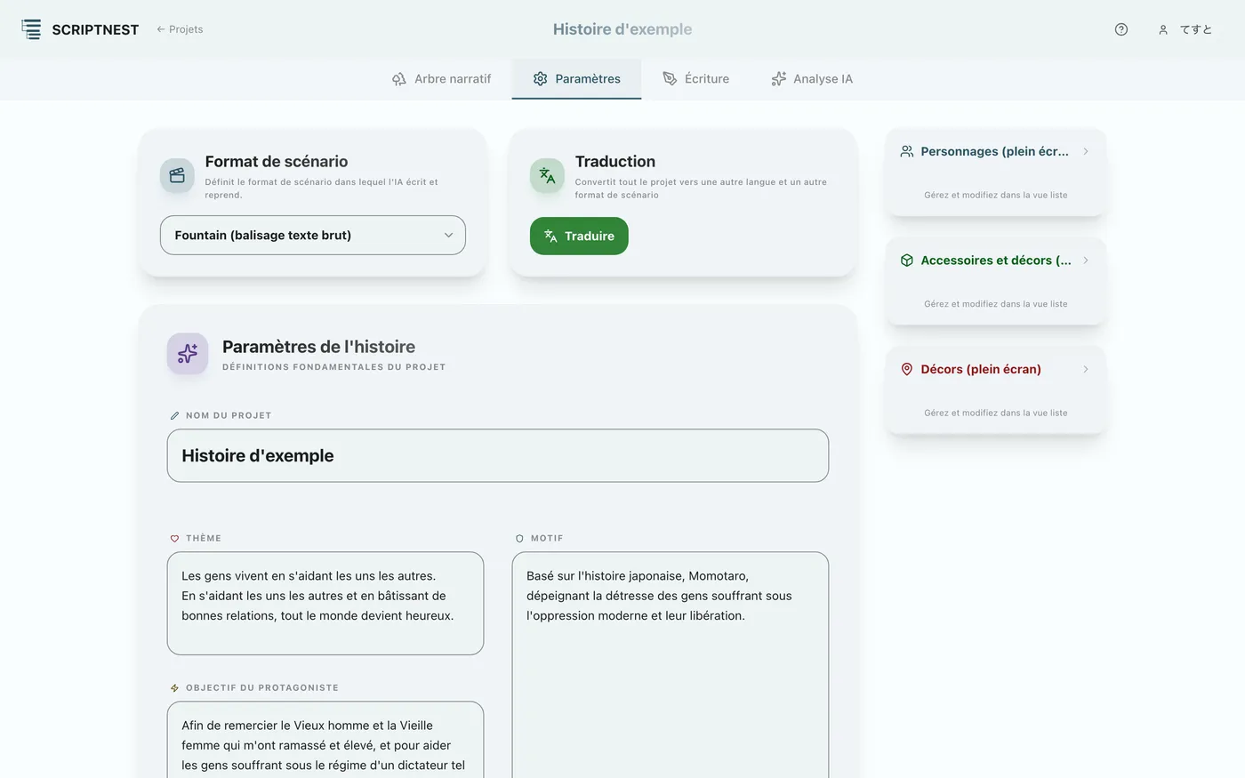Click the clapperboard Format de scénario icon
Viewport: 1245px width, 778px height.
[x=177, y=175]
